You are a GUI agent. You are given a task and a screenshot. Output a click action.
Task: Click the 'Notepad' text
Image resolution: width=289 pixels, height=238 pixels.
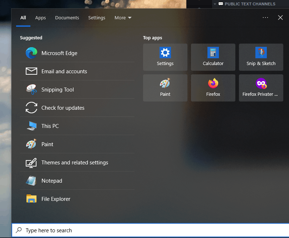[x=52, y=181]
